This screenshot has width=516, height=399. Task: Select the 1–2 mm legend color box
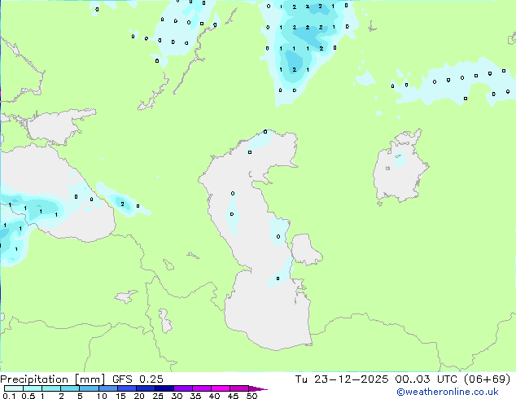point(51,388)
